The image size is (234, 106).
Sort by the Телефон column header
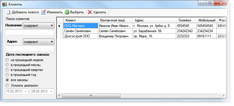(186, 20)
